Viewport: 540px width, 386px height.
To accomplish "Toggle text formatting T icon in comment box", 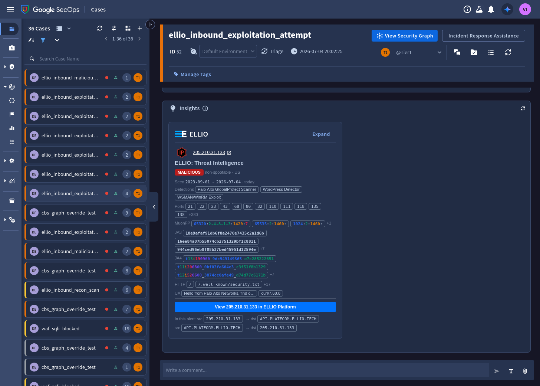I will coord(511,371).
